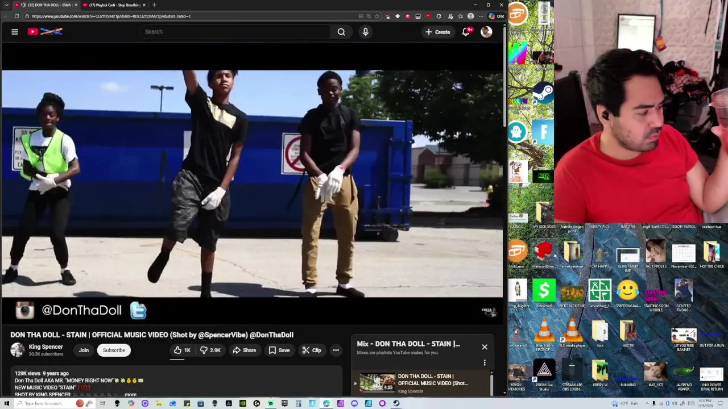Screen dimensions: 728x409
Task: Like the video with 1K likes
Action: pos(182,350)
